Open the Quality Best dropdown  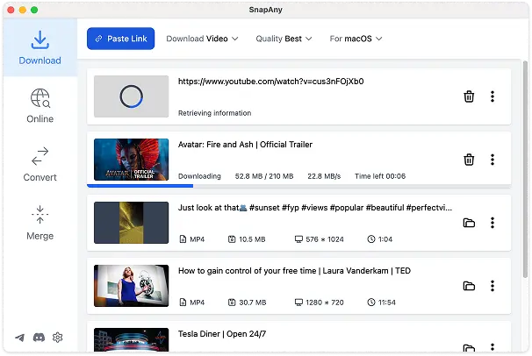[x=284, y=39]
